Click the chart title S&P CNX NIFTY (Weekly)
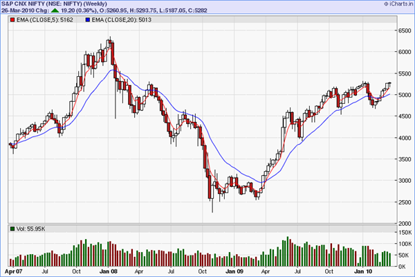415x277 pixels. (54, 3)
